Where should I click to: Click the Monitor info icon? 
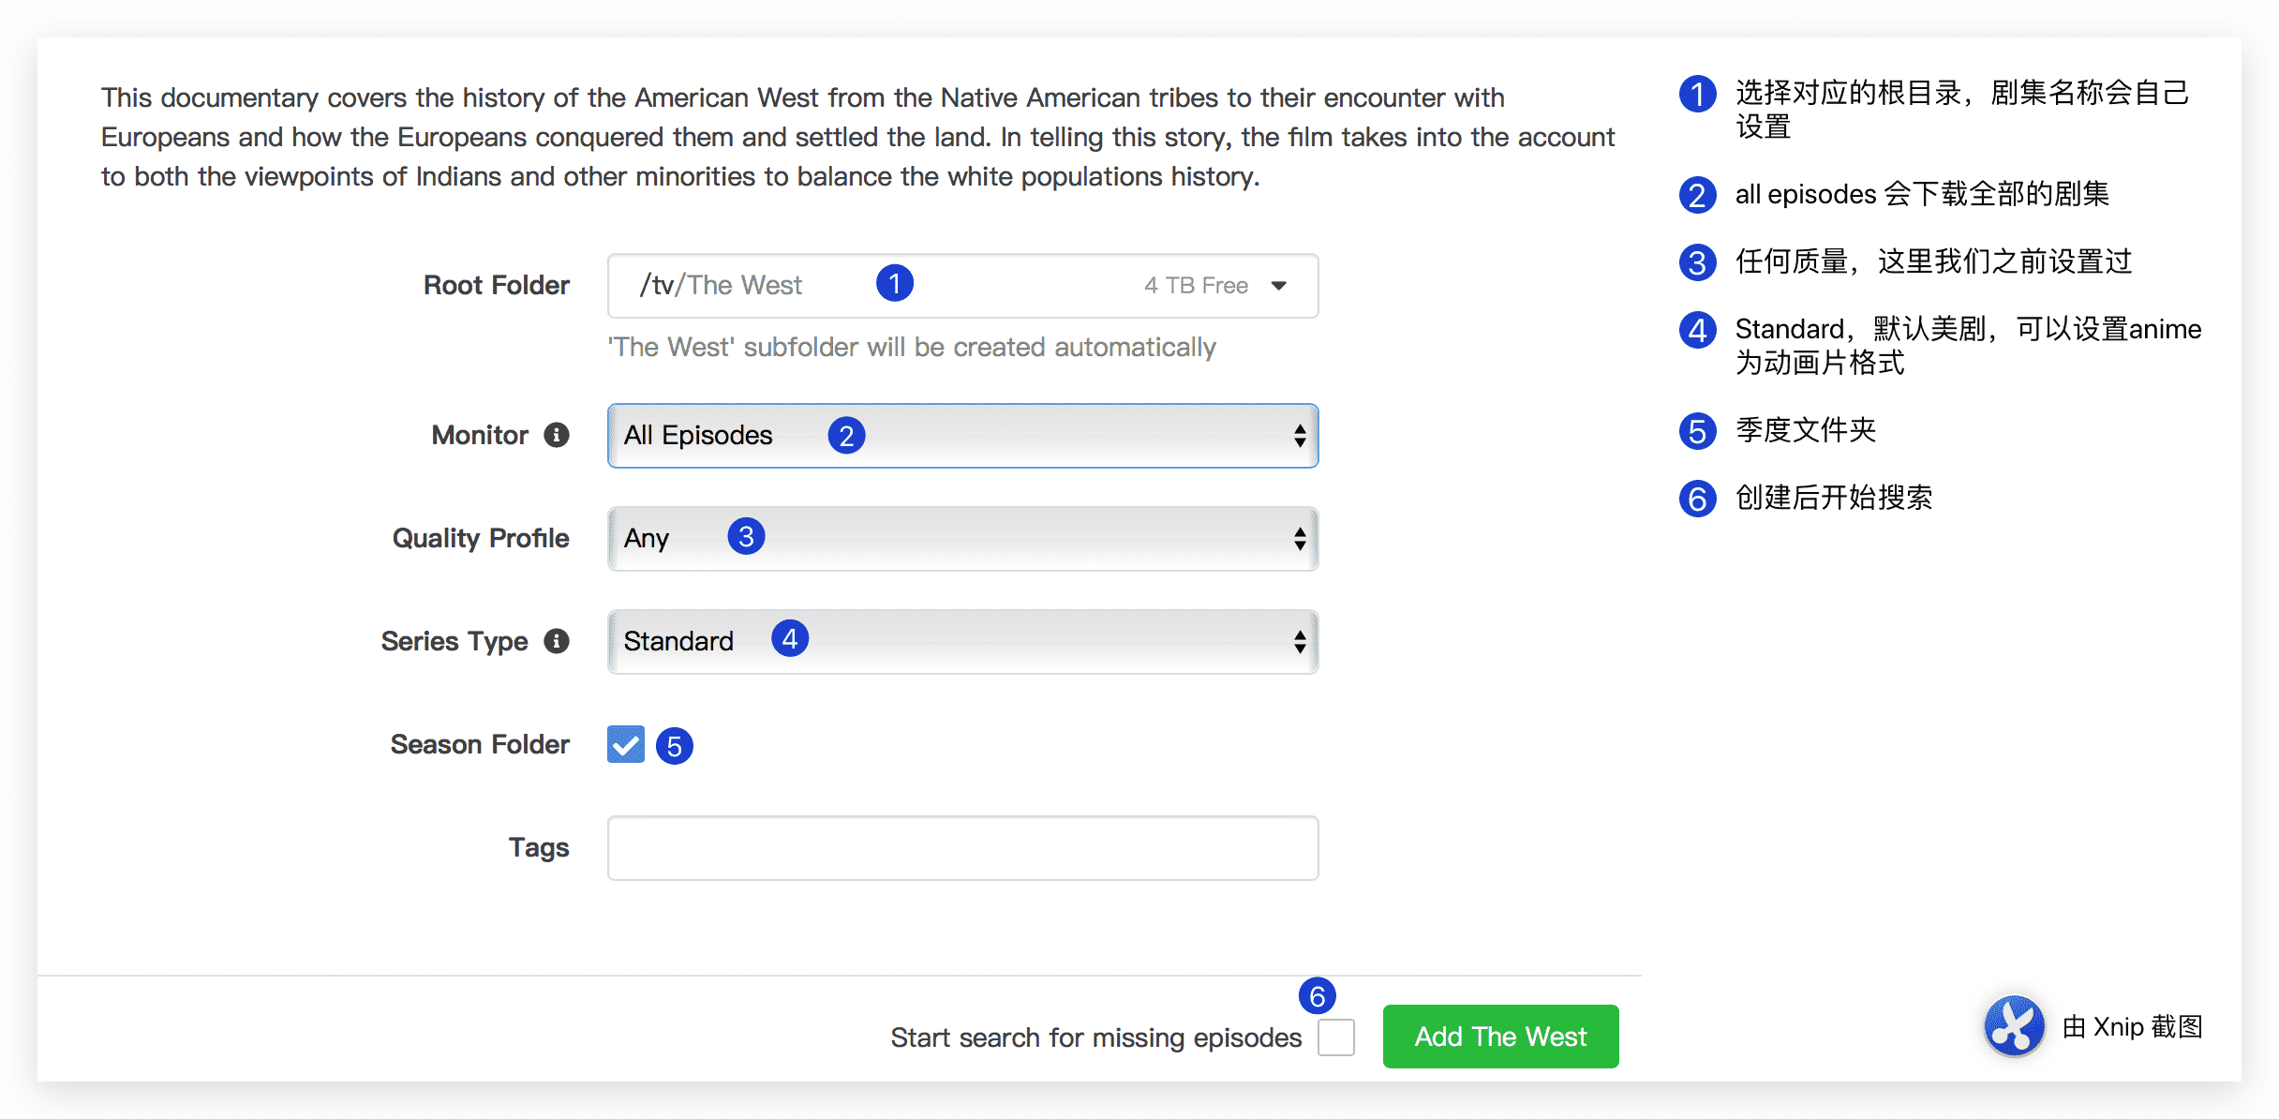click(x=557, y=435)
